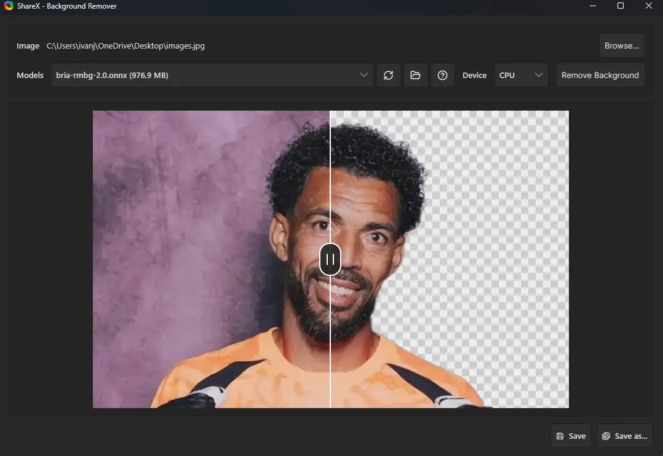Maximize the Background Remover window

pos(621,6)
